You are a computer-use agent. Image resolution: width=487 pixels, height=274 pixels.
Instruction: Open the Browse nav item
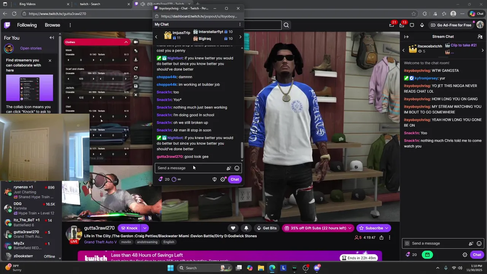[x=53, y=25]
